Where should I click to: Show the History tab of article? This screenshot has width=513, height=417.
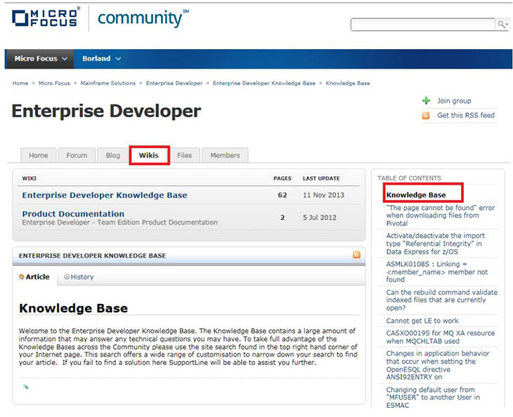(79, 277)
